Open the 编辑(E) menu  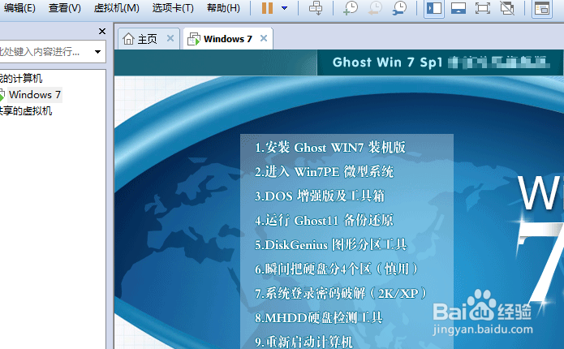(x=19, y=8)
